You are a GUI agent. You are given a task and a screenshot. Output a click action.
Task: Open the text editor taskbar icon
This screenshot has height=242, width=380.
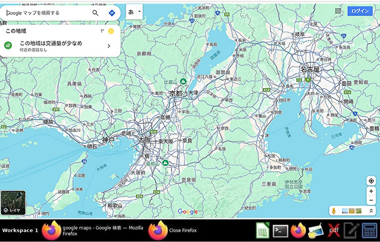click(351, 231)
